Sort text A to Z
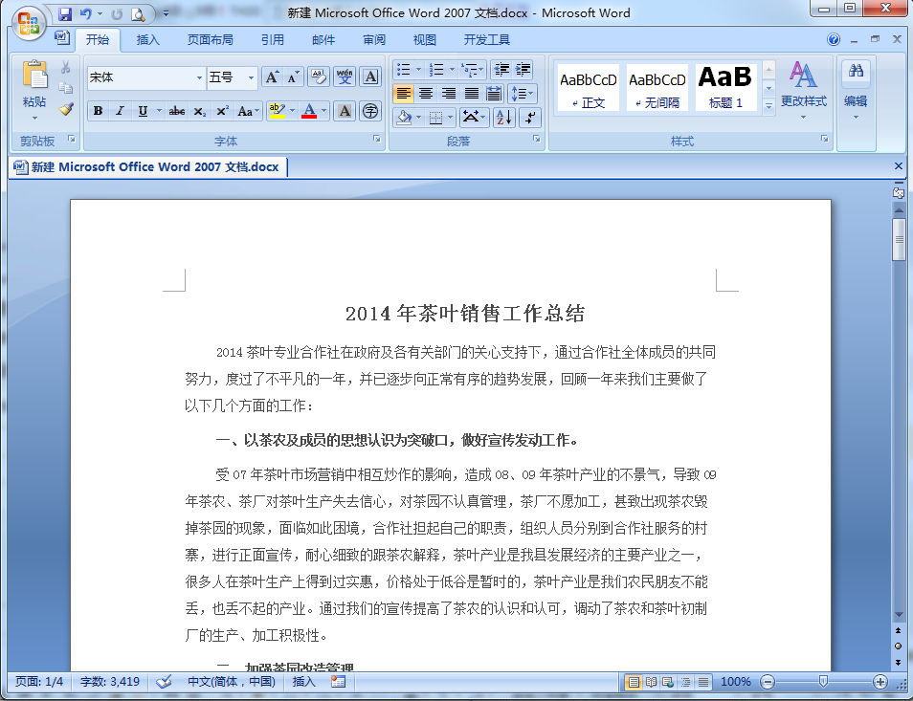 tap(504, 118)
